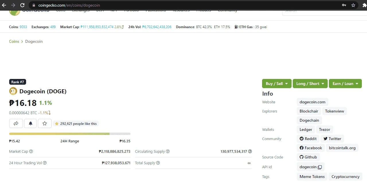The image size is (367, 182).
Task: Click the 24h Vol value link
Action: (x=157, y=27)
